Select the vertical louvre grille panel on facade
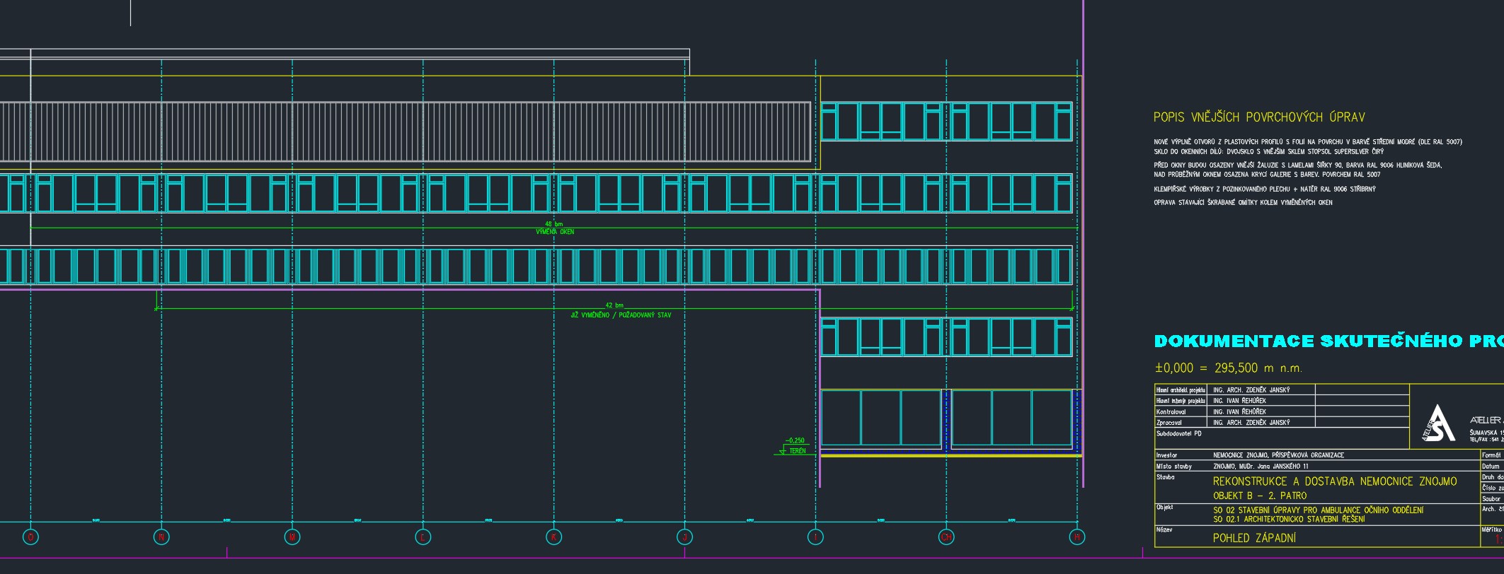Screen dimensions: 1504x574 405,132
